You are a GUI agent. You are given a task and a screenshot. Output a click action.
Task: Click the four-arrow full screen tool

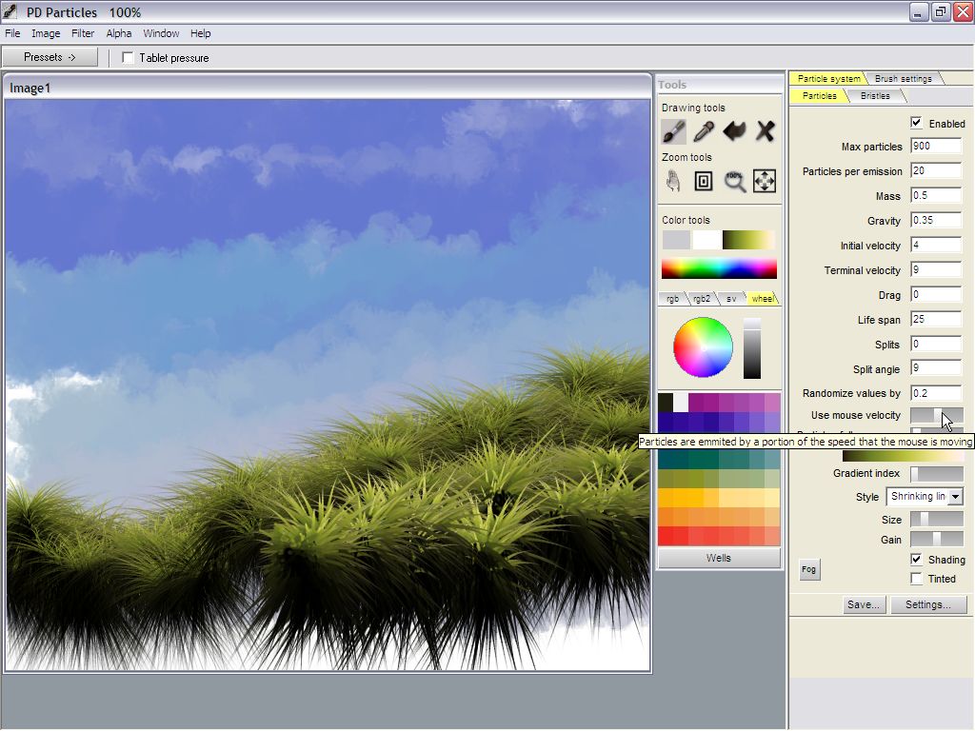pyautogui.click(x=765, y=181)
